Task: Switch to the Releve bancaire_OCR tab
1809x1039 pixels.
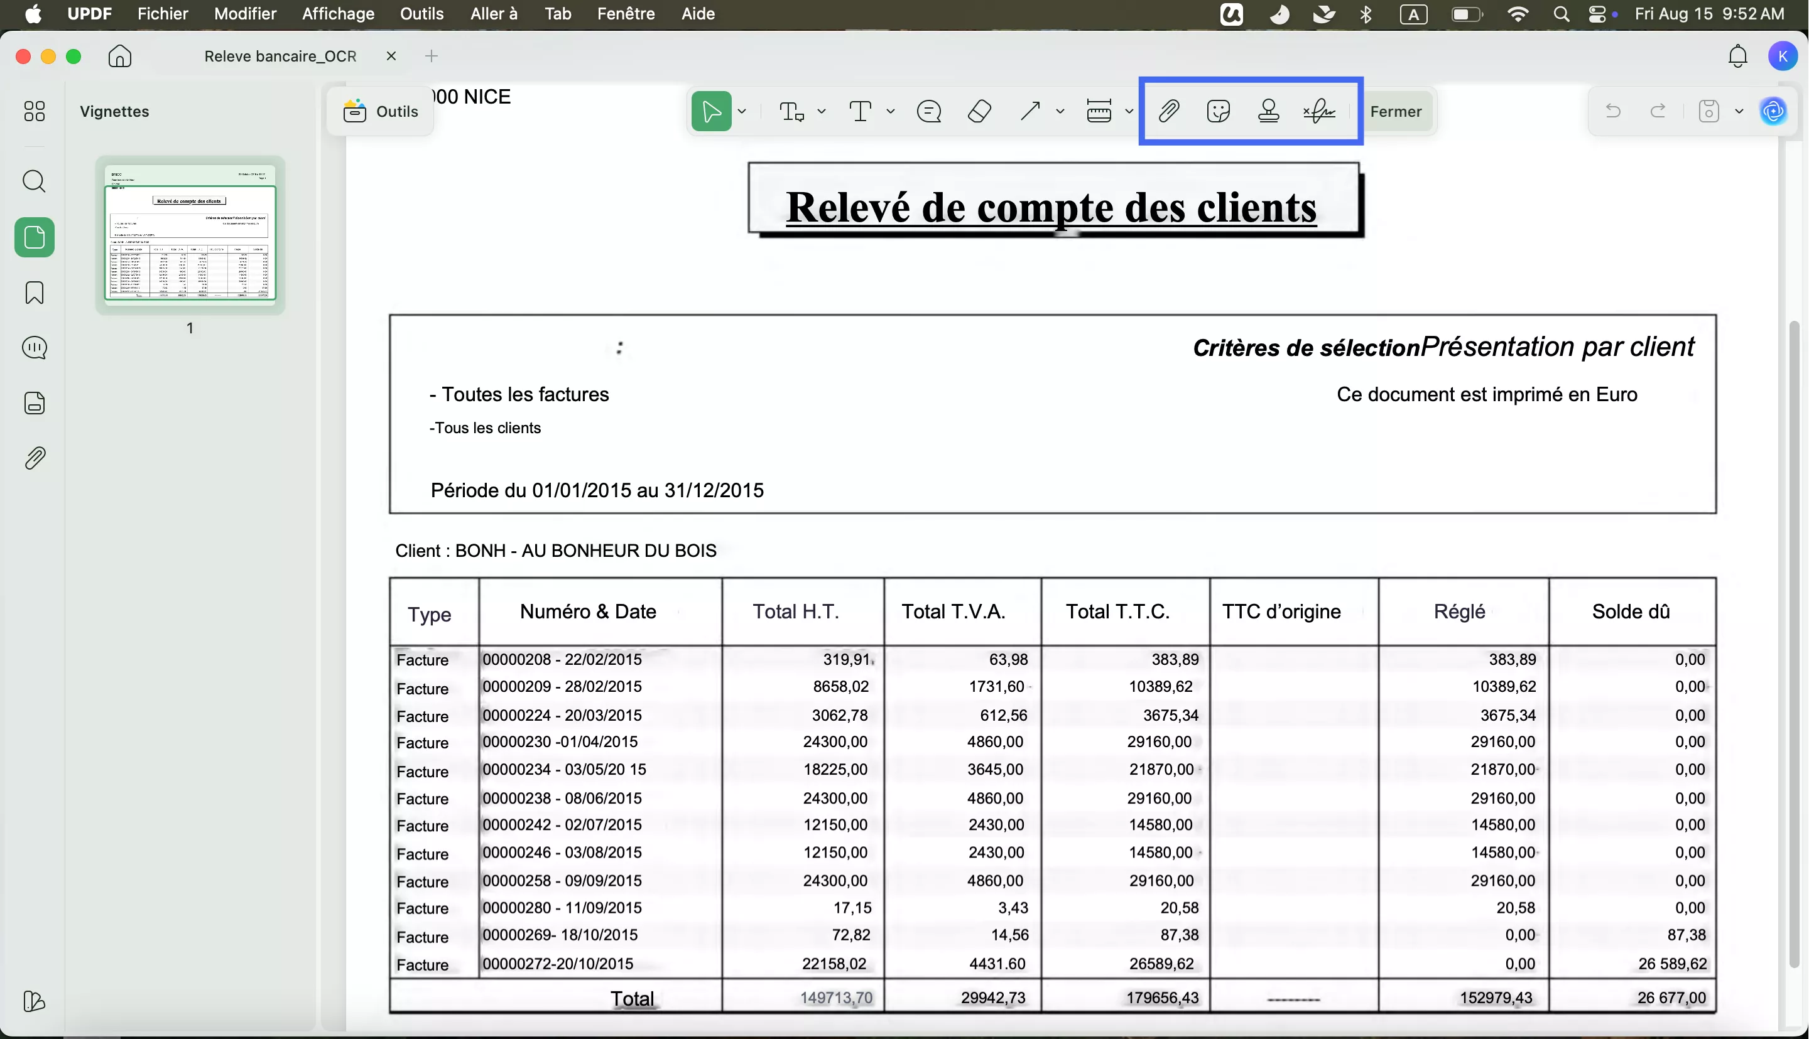Action: [280, 56]
